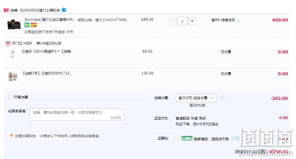The width and height of the screenshot is (296, 159).
Task: Click the green 运费险 badge
Action: [x=187, y=138]
